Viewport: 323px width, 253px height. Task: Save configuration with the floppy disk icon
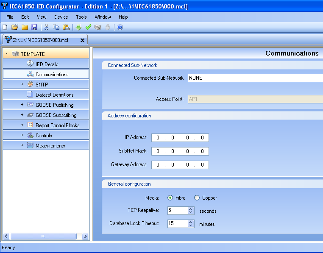point(34,27)
